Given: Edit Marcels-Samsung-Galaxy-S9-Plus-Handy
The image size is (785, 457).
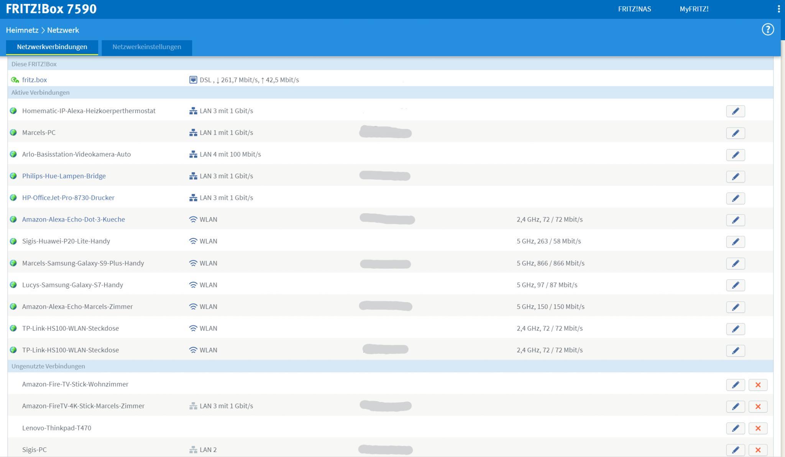Looking at the screenshot, I should click(x=735, y=263).
